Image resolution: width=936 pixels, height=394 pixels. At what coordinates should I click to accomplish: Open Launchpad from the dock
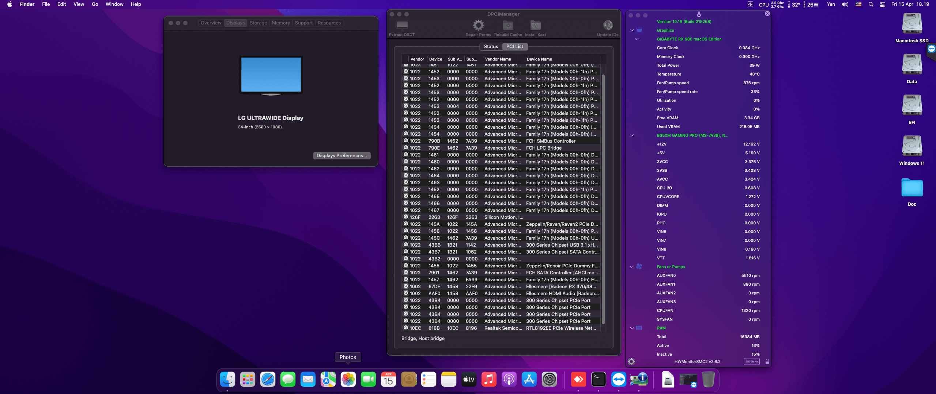point(248,379)
